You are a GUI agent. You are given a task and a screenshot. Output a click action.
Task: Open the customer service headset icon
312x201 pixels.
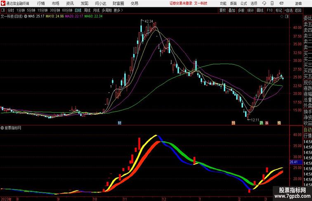[x=264, y=3]
